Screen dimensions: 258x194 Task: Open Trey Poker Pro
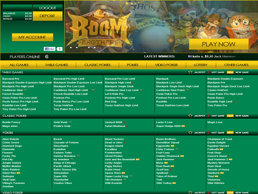pyautogui.click(x=217, y=106)
